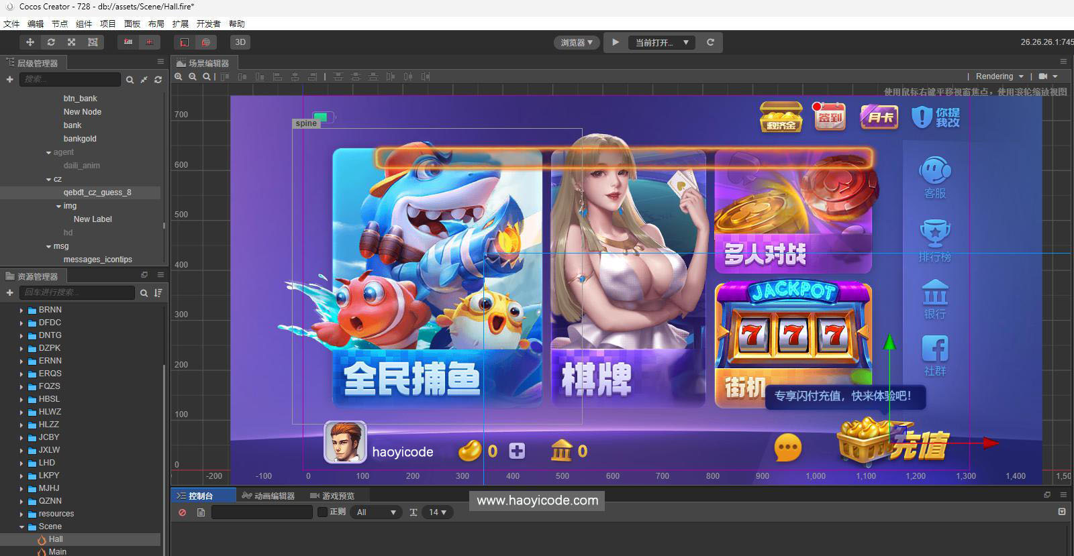Open the 编辑 menu
1074x556 pixels.
(x=36, y=23)
